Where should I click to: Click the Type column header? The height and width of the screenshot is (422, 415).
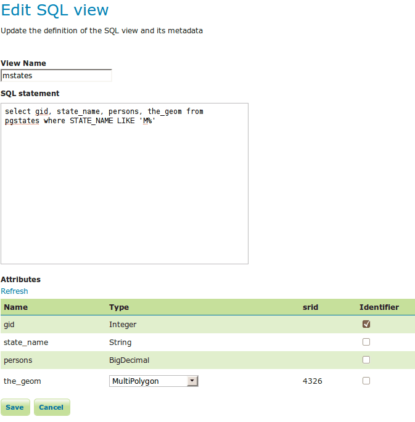119,307
